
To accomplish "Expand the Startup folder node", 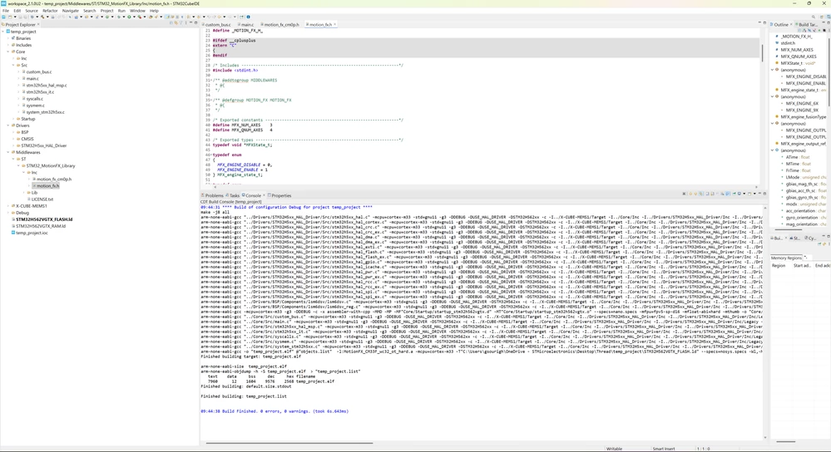I will [x=13, y=119].
